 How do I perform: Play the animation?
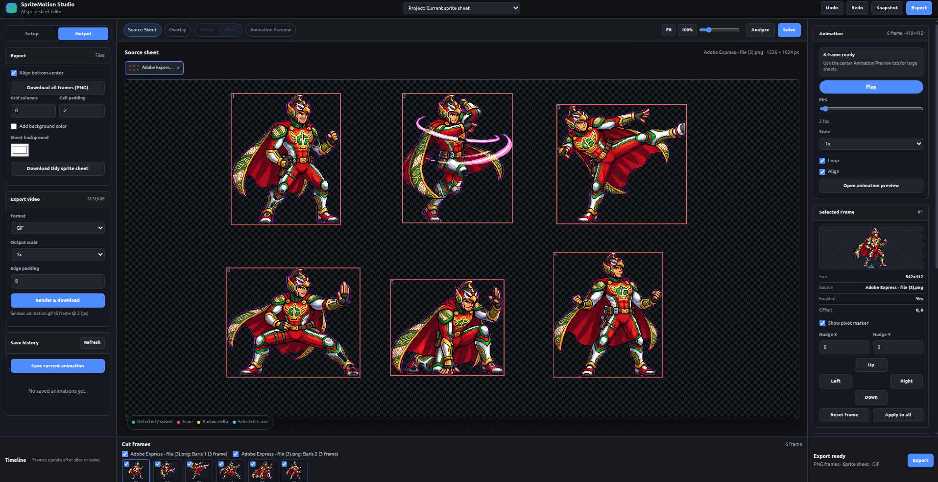pos(871,87)
